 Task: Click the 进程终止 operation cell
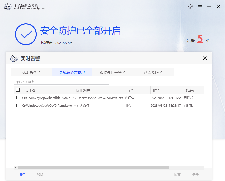click(x=131, y=98)
